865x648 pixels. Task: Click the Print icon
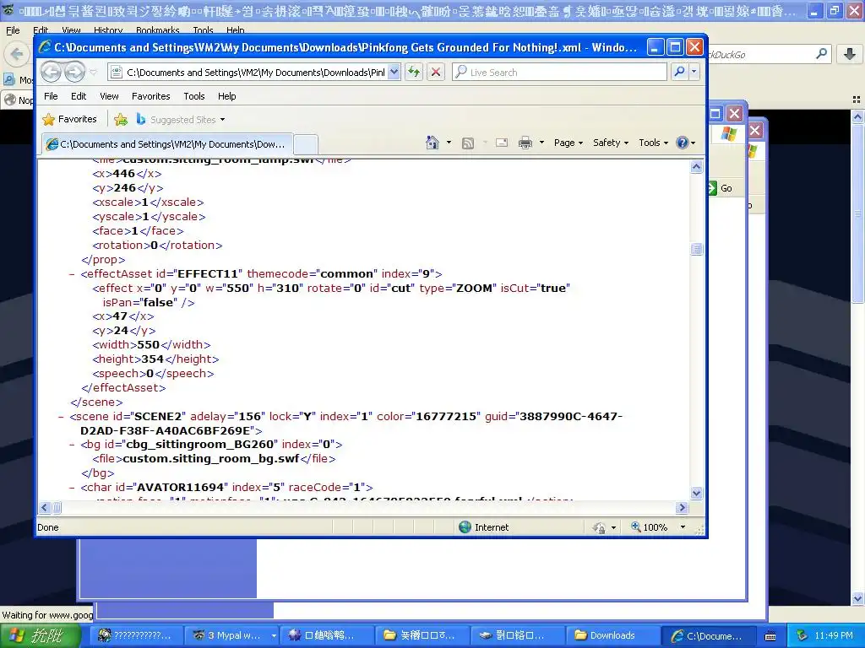click(525, 143)
